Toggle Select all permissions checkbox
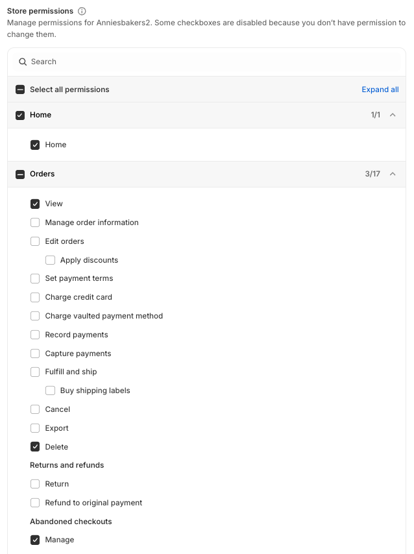414x554 pixels. tap(20, 90)
